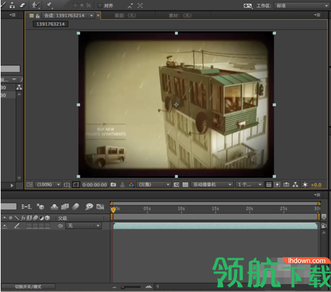The height and width of the screenshot is (292, 331).
Task: Open the composition panel options menu
Action: 317,15
